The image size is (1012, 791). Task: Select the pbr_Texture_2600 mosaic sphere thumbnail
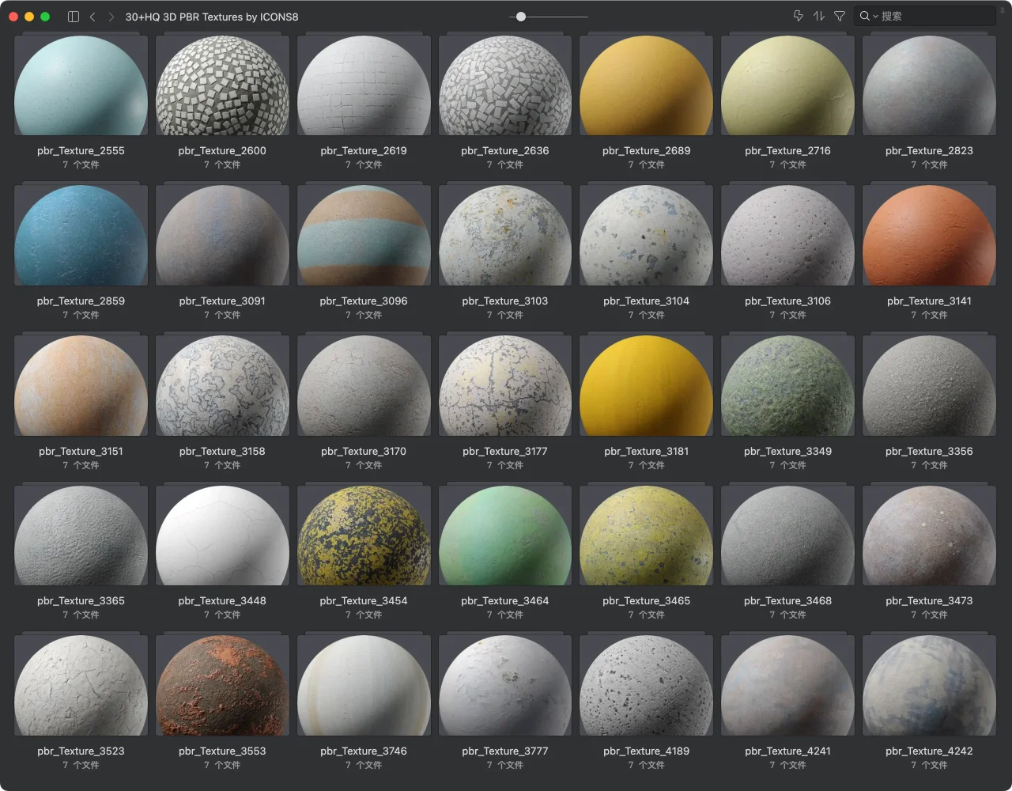(x=222, y=85)
